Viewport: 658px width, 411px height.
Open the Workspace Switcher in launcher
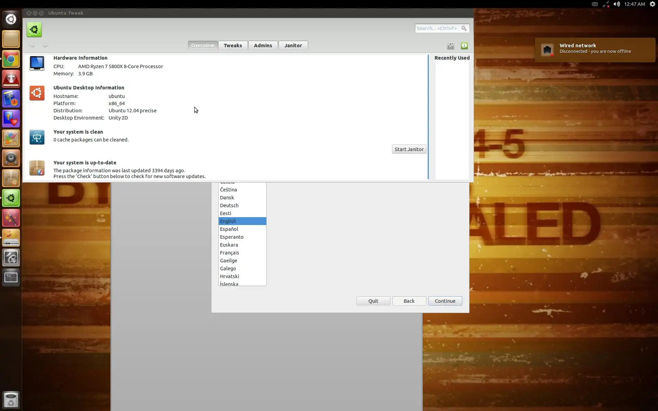pos(11,277)
